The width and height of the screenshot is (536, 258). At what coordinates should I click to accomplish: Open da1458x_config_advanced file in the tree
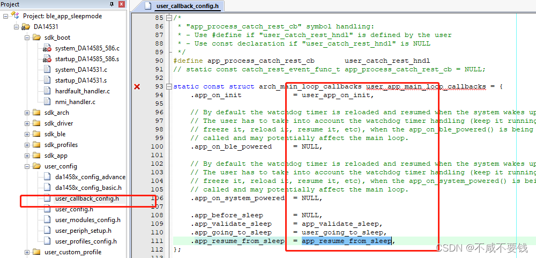point(90,177)
